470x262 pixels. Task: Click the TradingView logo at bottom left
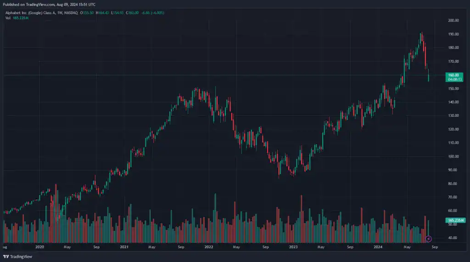(18, 257)
